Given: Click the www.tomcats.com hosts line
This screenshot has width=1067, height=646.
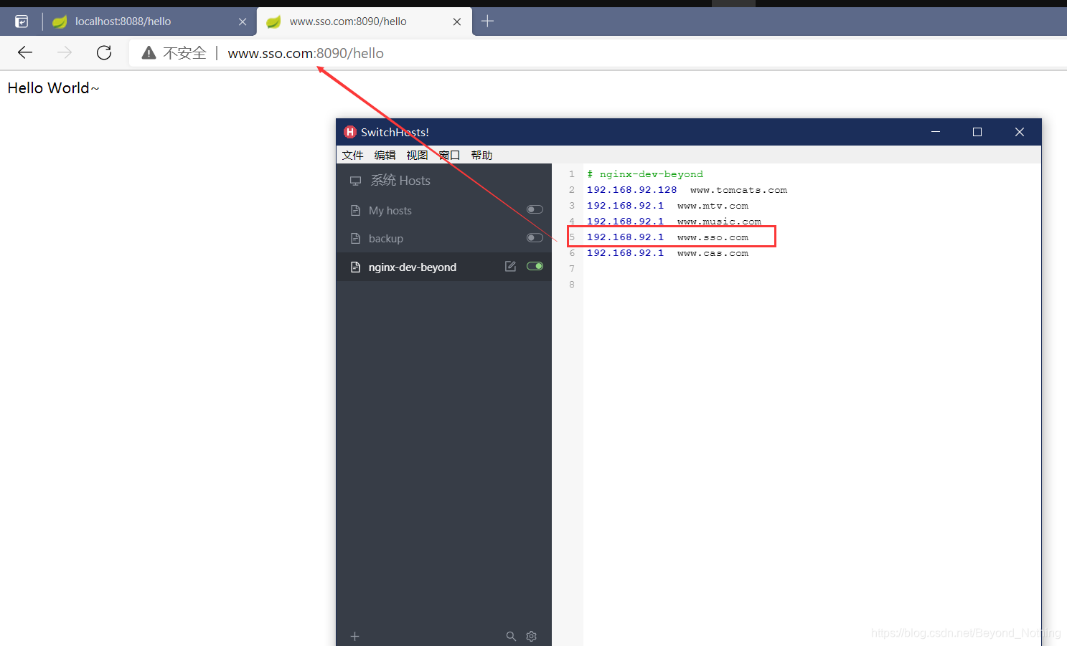Looking at the screenshot, I should pos(687,190).
